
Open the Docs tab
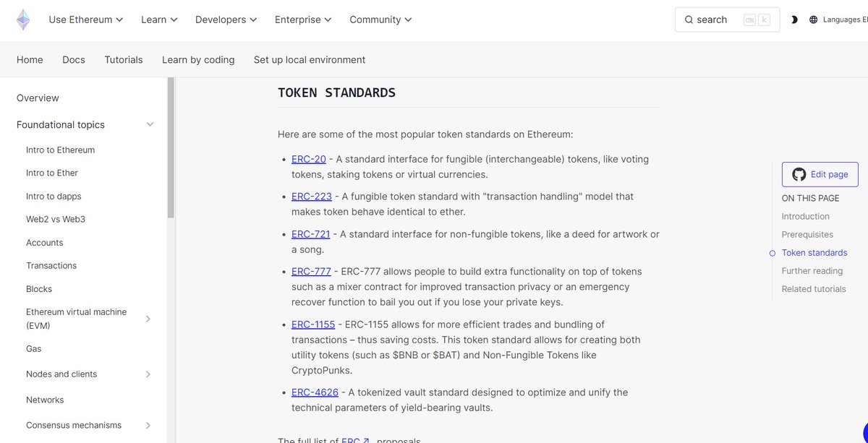(74, 60)
